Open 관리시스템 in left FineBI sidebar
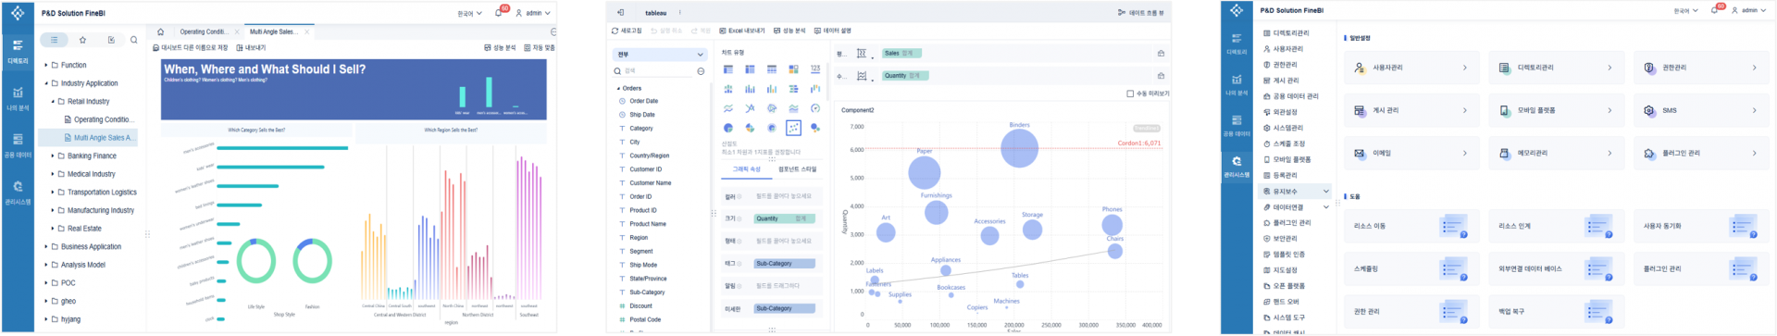This screenshot has width=1777, height=336. pyautogui.click(x=18, y=193)
